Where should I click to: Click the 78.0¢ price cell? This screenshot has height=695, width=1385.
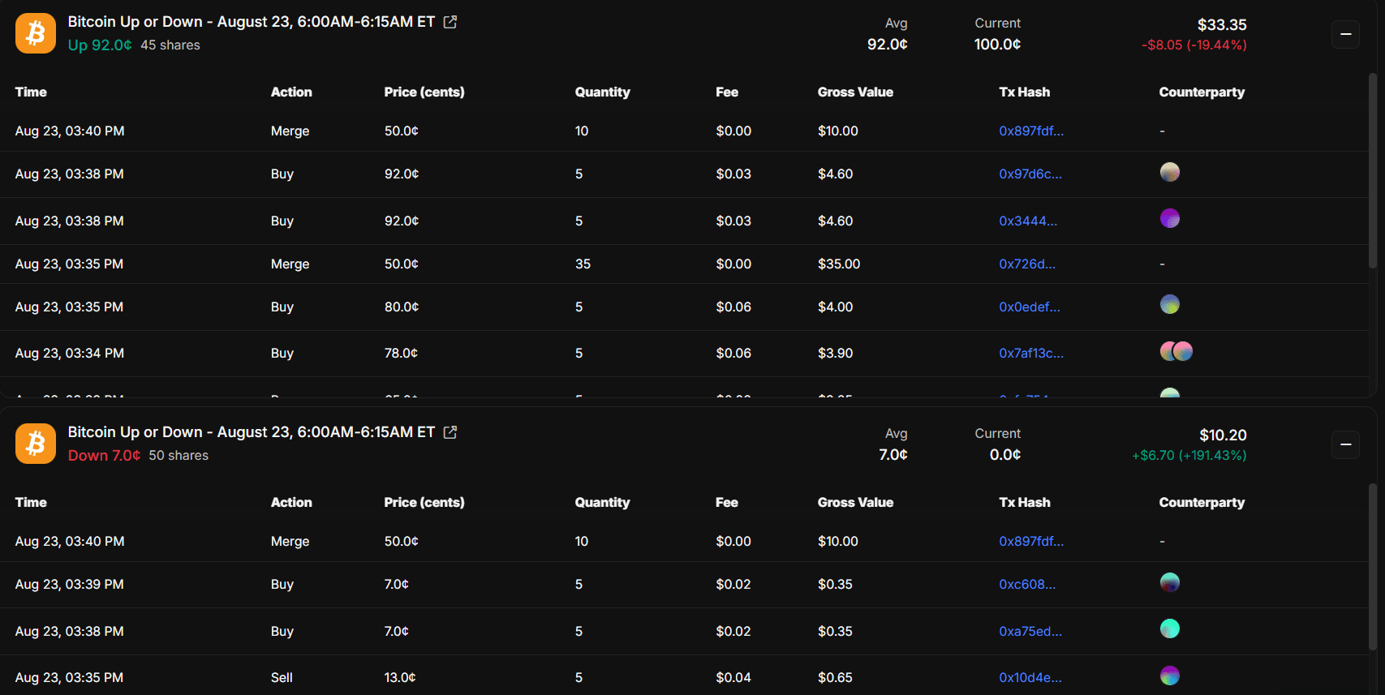(x=401, y=353)
